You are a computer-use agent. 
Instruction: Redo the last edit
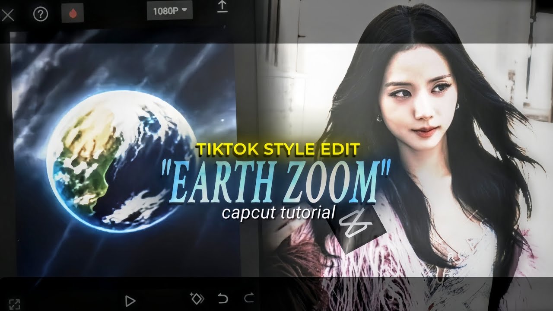[249, 298]
